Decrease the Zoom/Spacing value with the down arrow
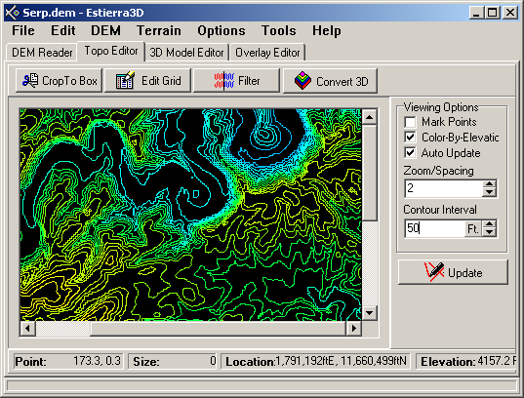The width and height of the screenshot is (524, 398). coord(489,192)
